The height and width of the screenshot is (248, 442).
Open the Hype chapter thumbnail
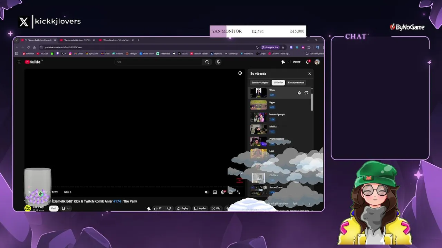tap(259, 105)
